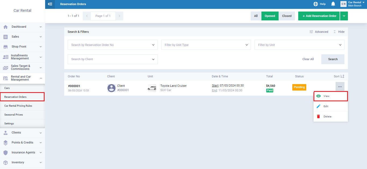Open Search by Client dropdown
This screenshot has width=367, height=169.
[113, 59]
